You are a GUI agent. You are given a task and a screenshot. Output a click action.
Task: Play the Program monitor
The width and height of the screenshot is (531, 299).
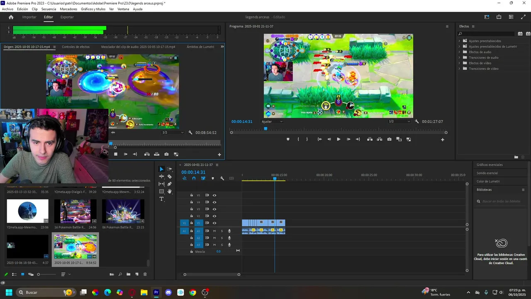pyautogui.click(x=339, y=139)
